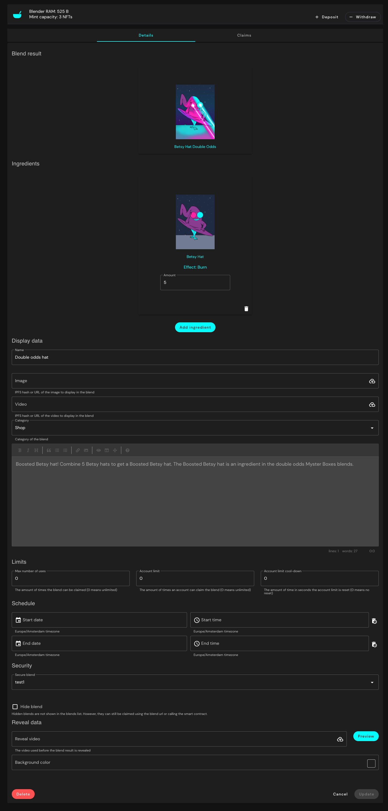
Task: Open the Start date picker
Action: click(x=99, y=620)
